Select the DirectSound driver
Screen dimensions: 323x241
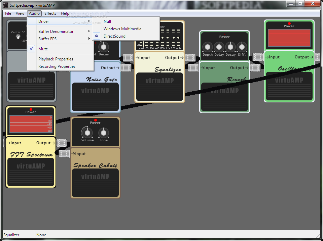point(125,36)
